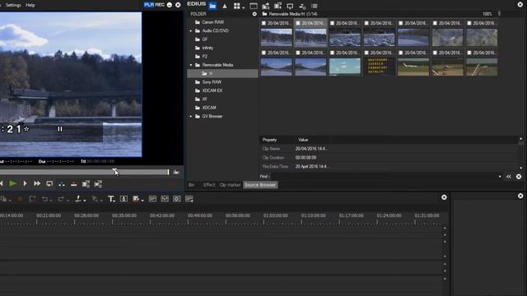527x296 pixels.
Task: Tick the checkbox of the first bottom-row clip
Action: (x=263, y=53)
